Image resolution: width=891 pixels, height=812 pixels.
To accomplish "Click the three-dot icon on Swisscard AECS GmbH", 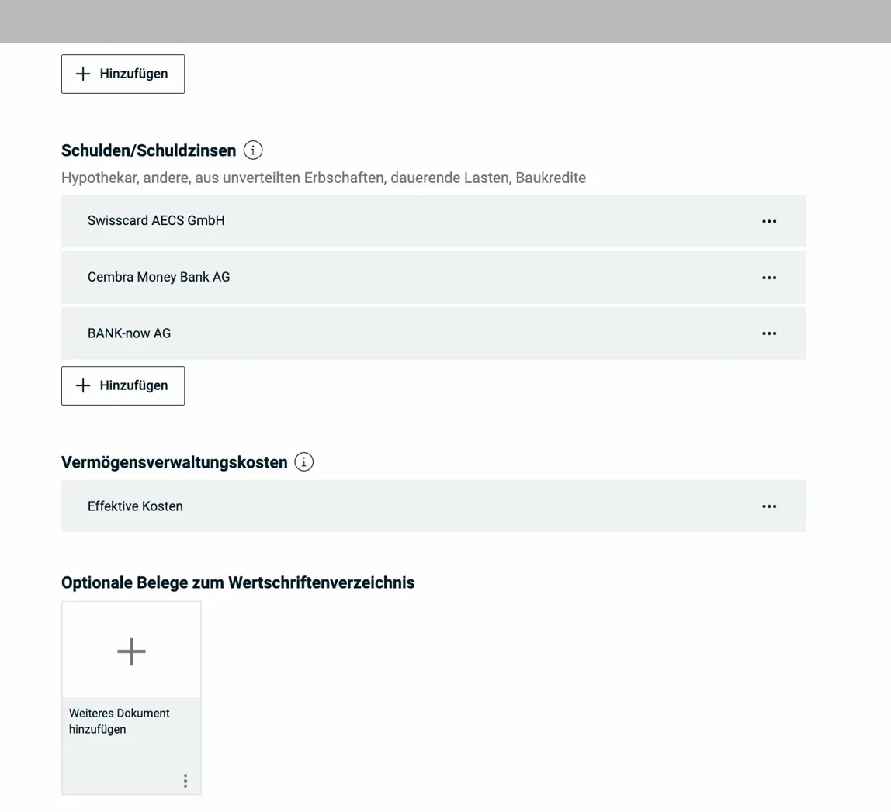I will [x=769, y=221].
